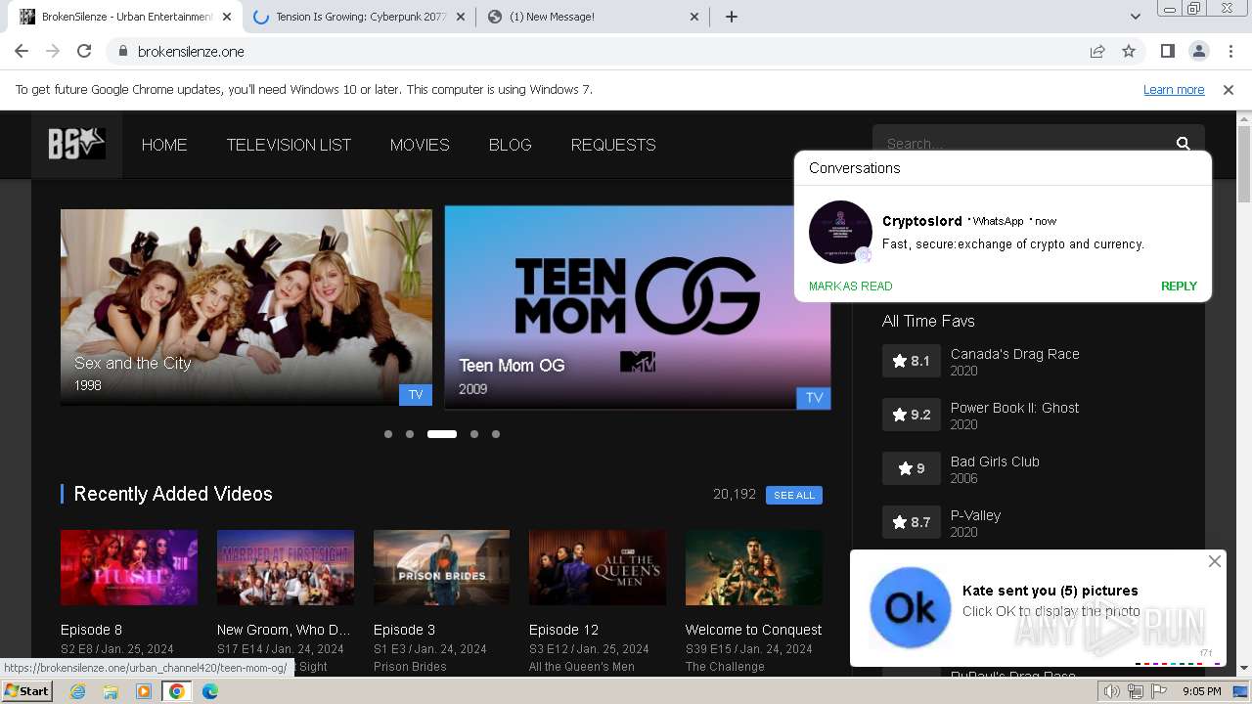This screenshot has height=704, width=1252.
Task: Open Microsoft Edge from the taskbar
Action: [210, 691]
